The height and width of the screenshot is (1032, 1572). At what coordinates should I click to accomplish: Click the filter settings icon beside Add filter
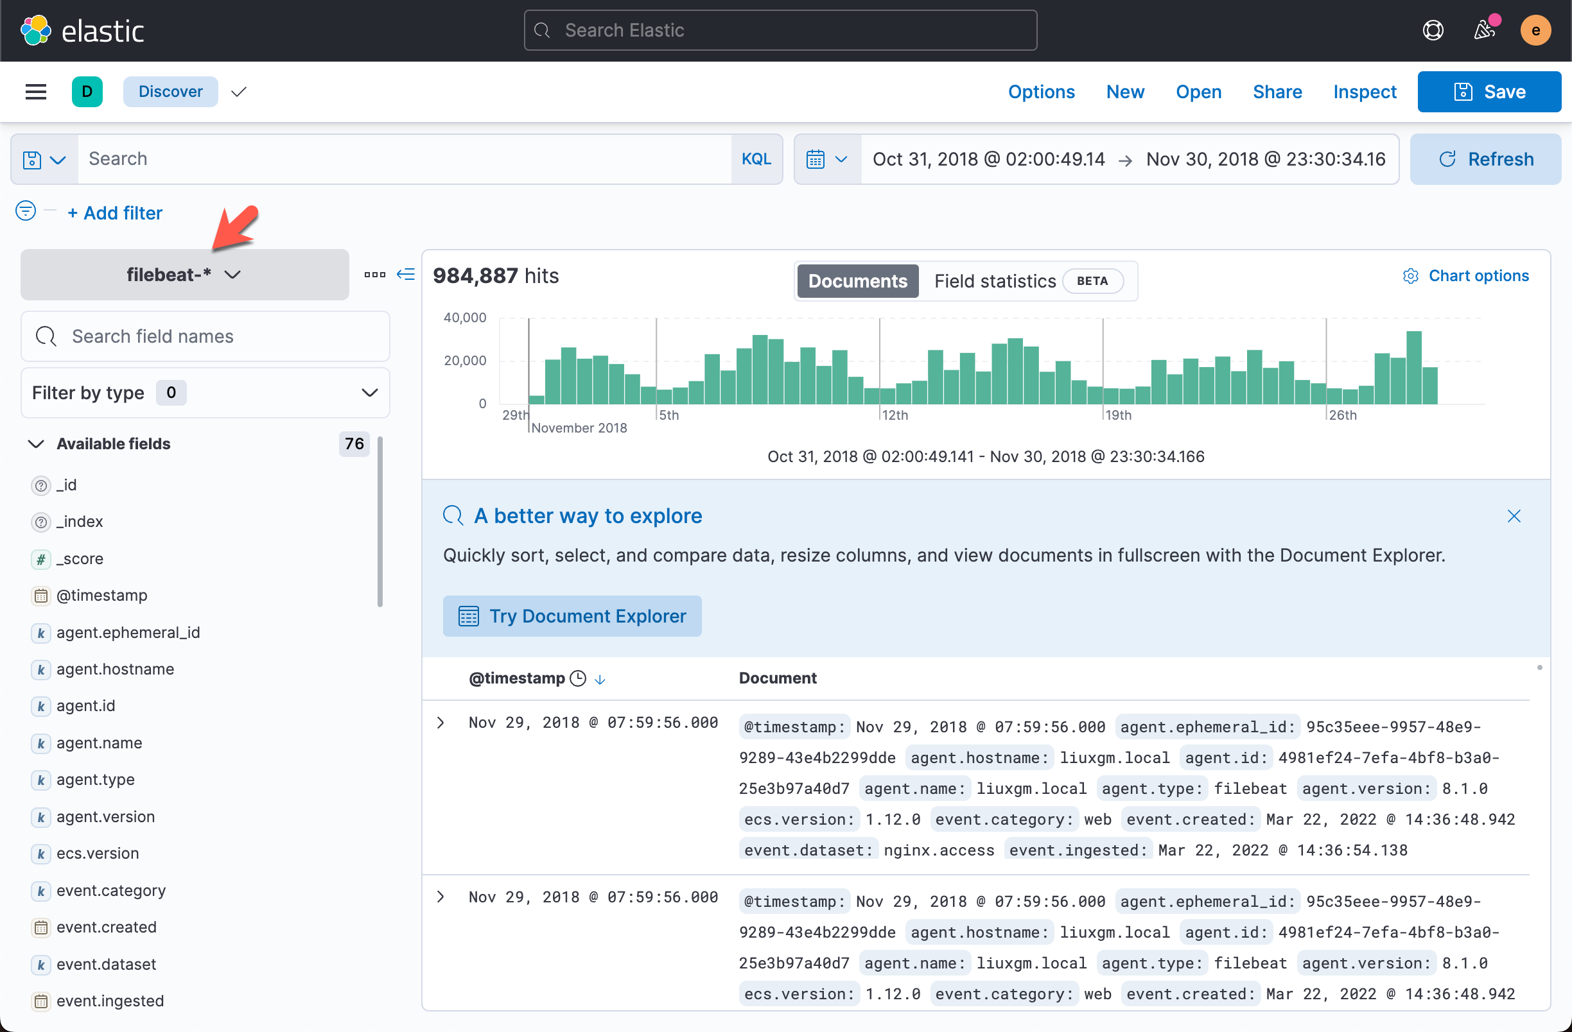(x=25, y=211)
